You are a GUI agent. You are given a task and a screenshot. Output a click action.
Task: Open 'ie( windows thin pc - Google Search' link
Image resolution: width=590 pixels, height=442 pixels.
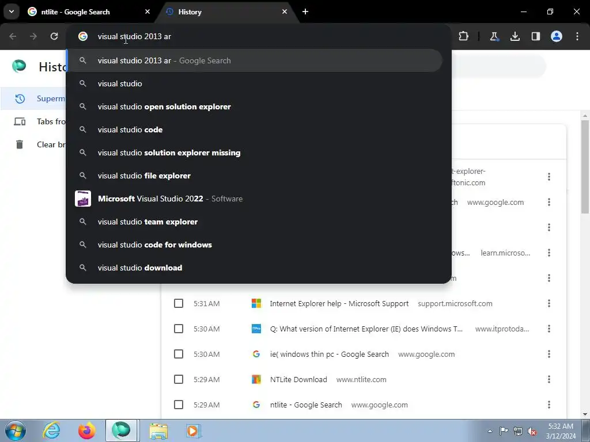pyautogui.click(x=329, y=354)
